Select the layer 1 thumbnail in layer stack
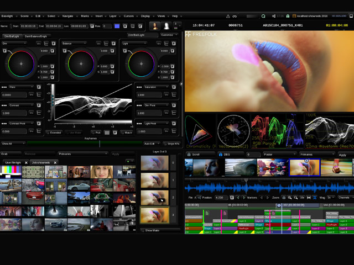Viewport: 354px width, 265px height. (x=155, y=181)
